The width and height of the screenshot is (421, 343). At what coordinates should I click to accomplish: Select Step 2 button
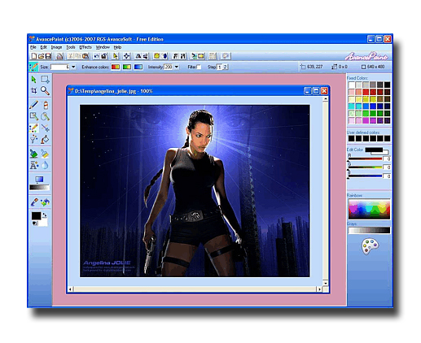coord(225,67)
